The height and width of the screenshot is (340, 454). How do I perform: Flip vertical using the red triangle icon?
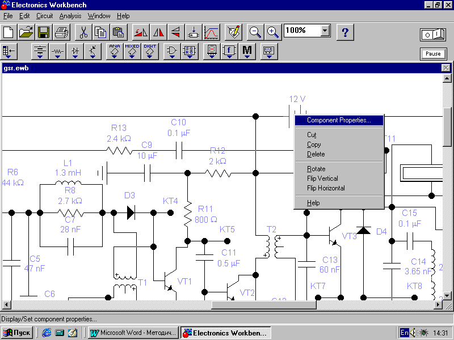pos(176,32)
